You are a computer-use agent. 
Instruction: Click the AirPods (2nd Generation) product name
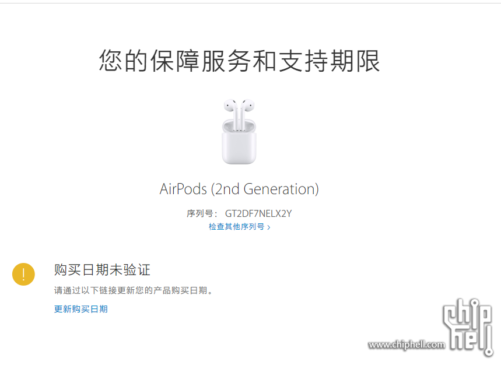pos(239,189)
